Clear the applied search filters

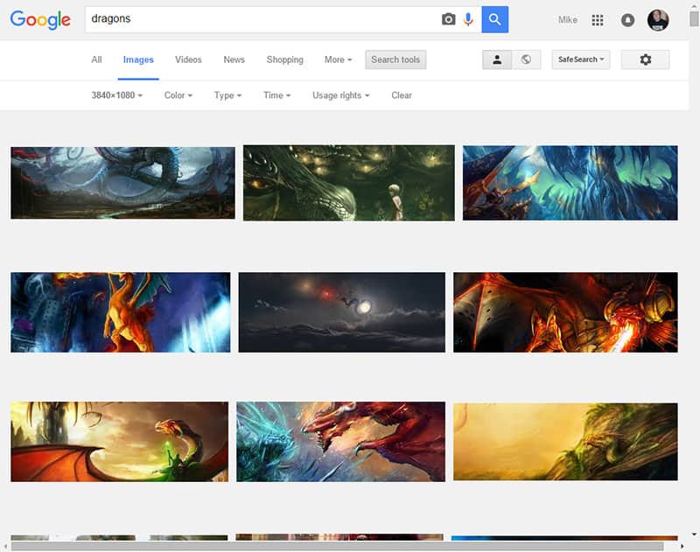pos(402,95)
